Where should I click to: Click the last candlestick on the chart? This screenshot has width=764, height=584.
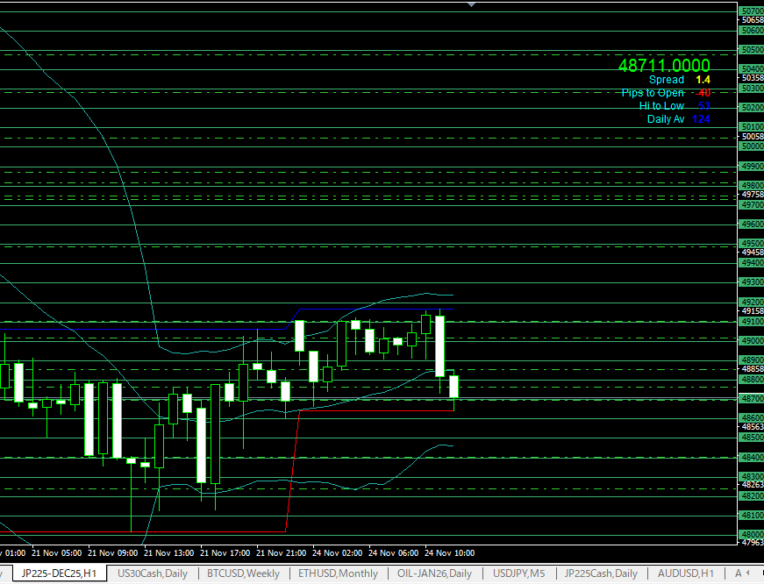[454, 386]
